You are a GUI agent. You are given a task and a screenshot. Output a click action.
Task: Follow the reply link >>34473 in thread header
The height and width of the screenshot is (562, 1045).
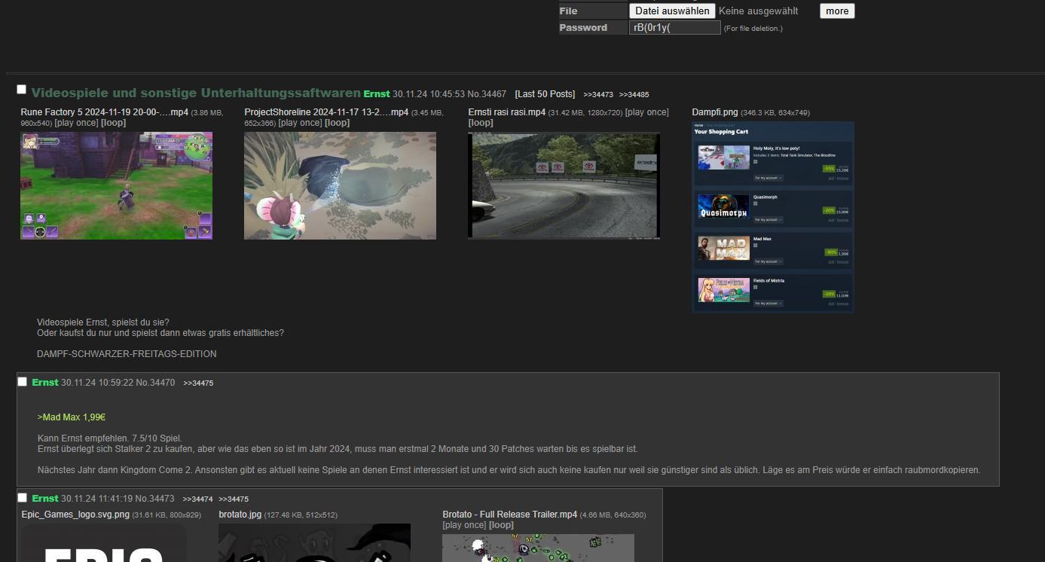coord(598,95)
